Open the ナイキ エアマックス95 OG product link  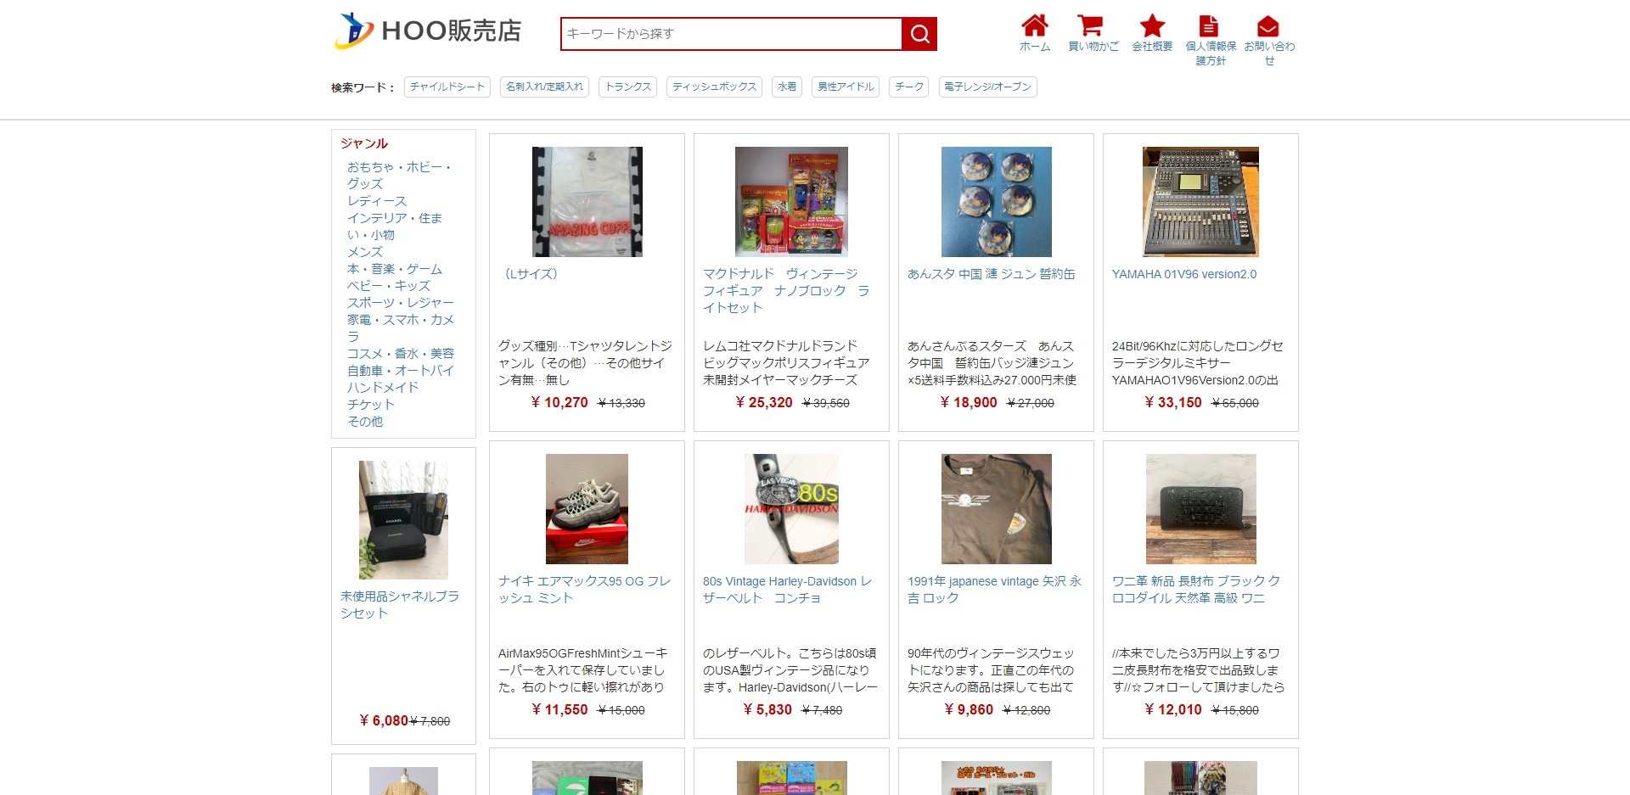584,590
